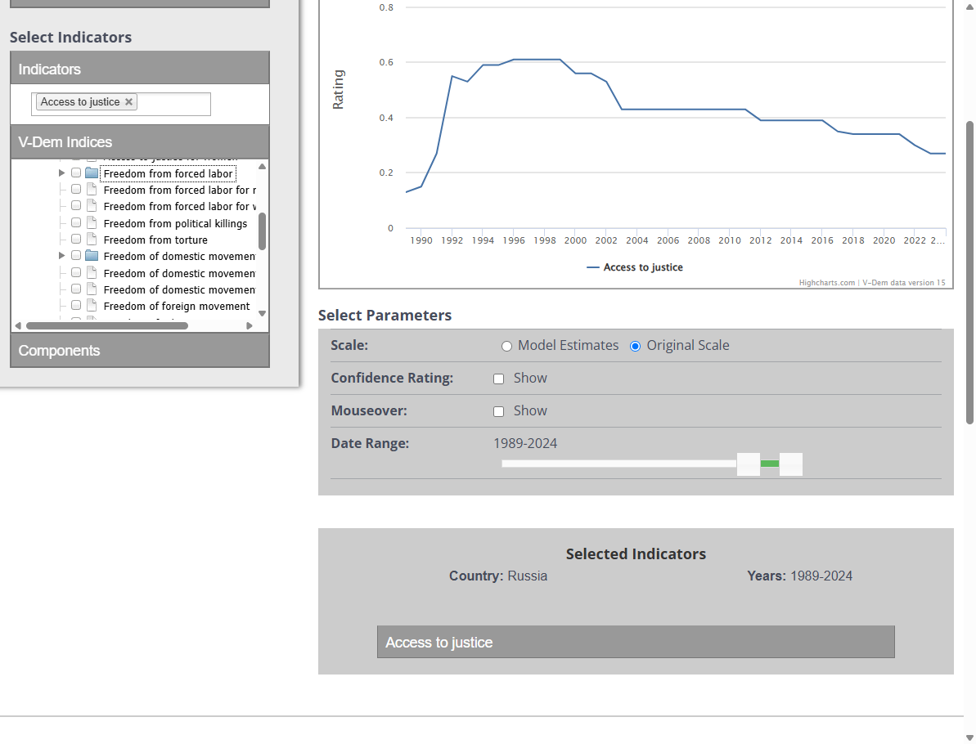
Task: Click the page scrollbar up arrow
Action: click(969, 7)
